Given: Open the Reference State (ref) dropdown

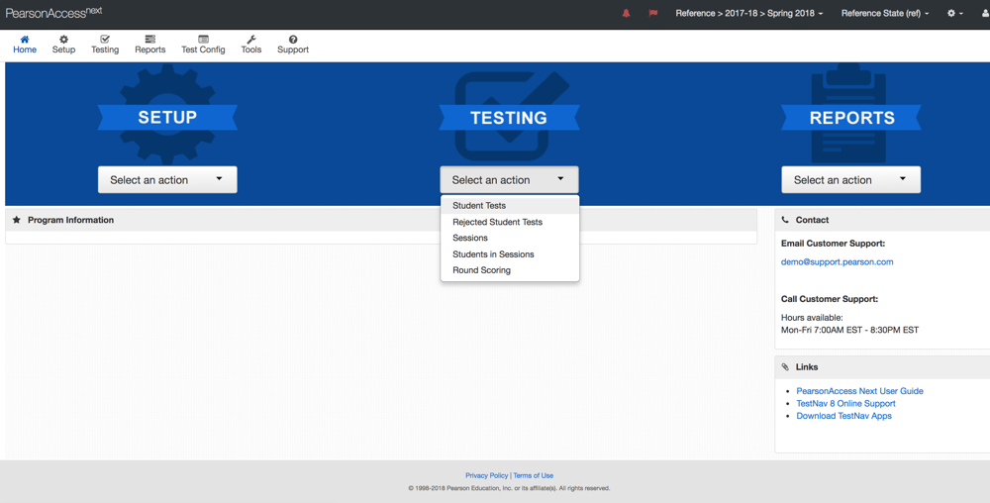Looking at the screenshot, I should pos(884,14).
